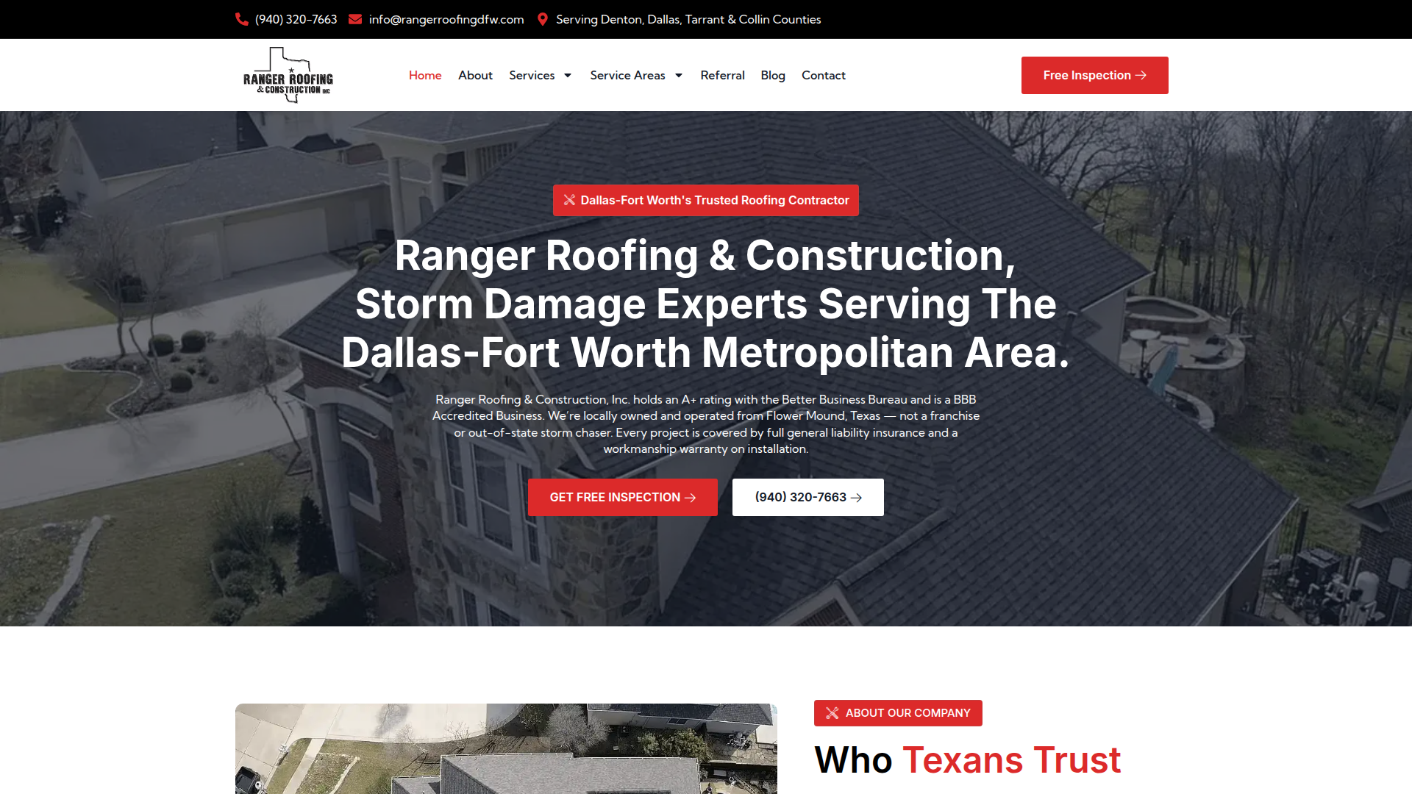Click the crossed tools icon beside About Our Company

pos(832,713)
